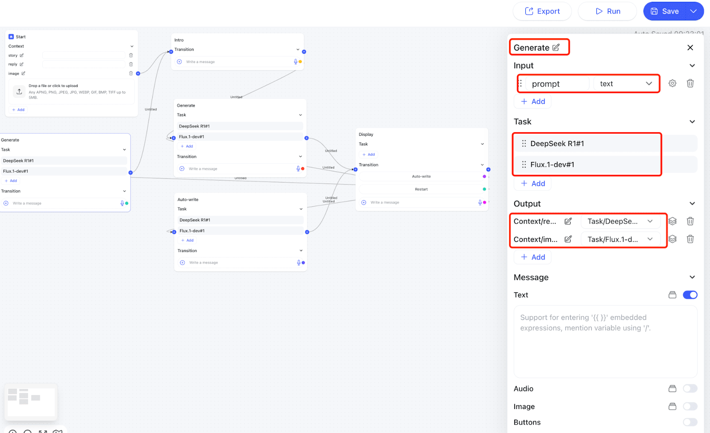
Task: Open layers icon for the Context/im... output
Action: coord(672,239)
